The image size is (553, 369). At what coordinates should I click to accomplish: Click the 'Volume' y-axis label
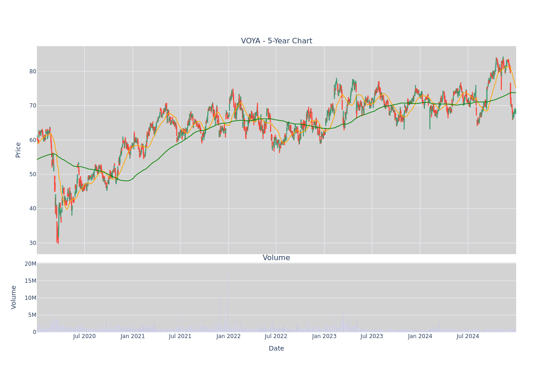click(14, 297)
